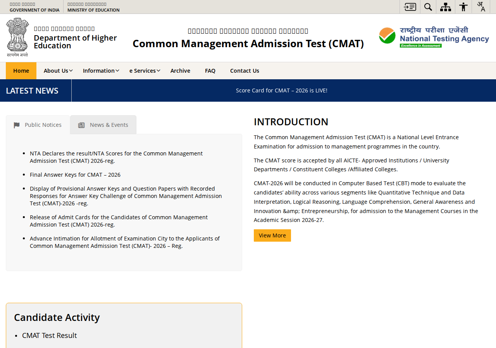
Task: Select the Public Notices tab
Action: click(x=38, y=125)
